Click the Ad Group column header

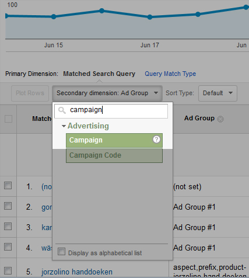coord(199,118)
